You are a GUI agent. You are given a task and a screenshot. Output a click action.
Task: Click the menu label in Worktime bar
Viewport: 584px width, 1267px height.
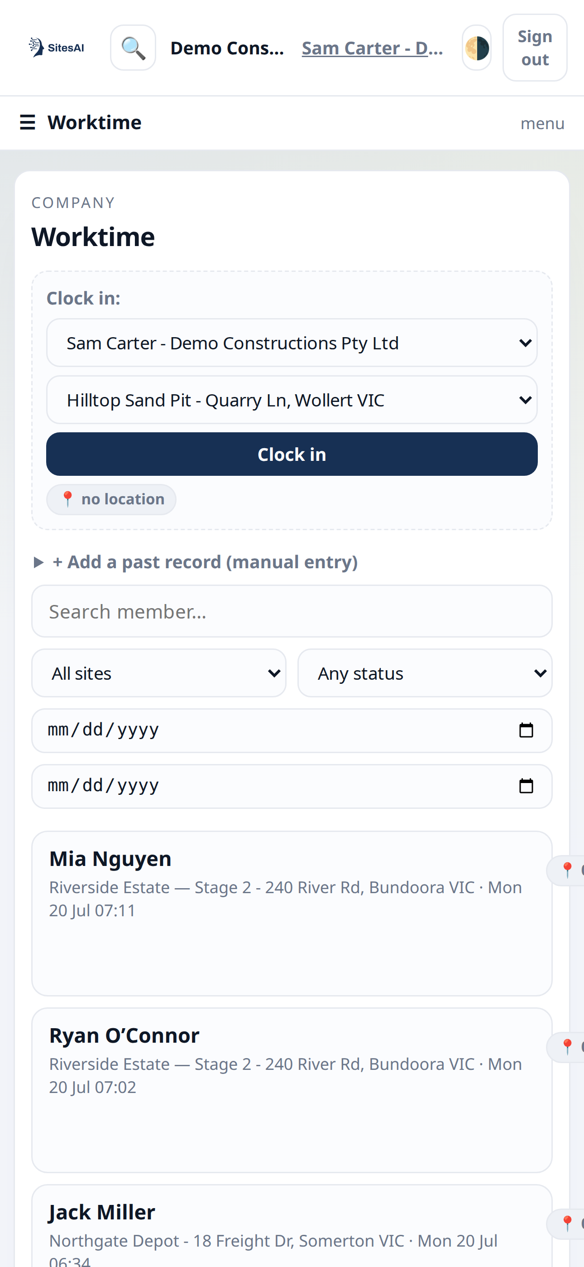[542, 123]
